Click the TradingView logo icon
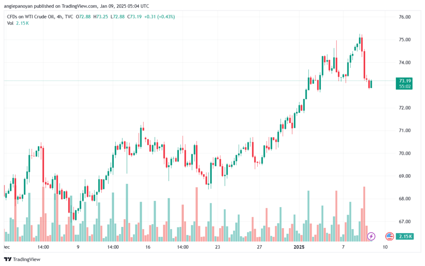 point(7,259)
